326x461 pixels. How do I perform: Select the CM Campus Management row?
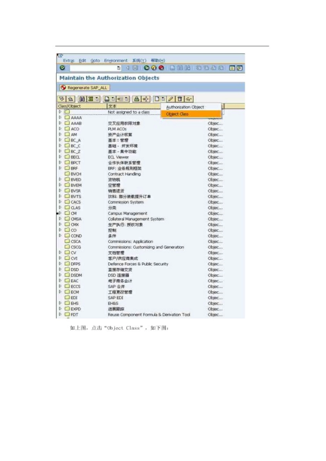pyautogui.click(x=141, y=213)
